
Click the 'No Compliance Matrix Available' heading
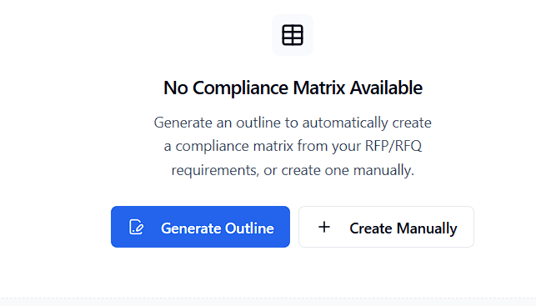pos(293,88)
